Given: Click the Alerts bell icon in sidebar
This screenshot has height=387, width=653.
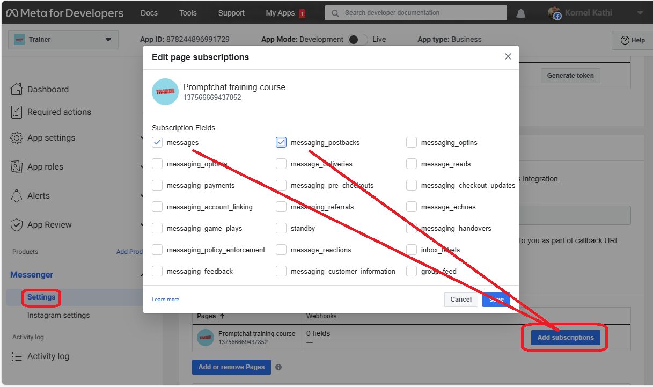Looking at the screenshot, I should click(x=17, y=196).
